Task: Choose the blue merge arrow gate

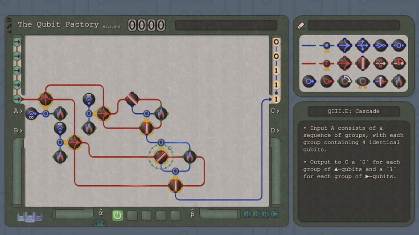Action: coord(345,45)
